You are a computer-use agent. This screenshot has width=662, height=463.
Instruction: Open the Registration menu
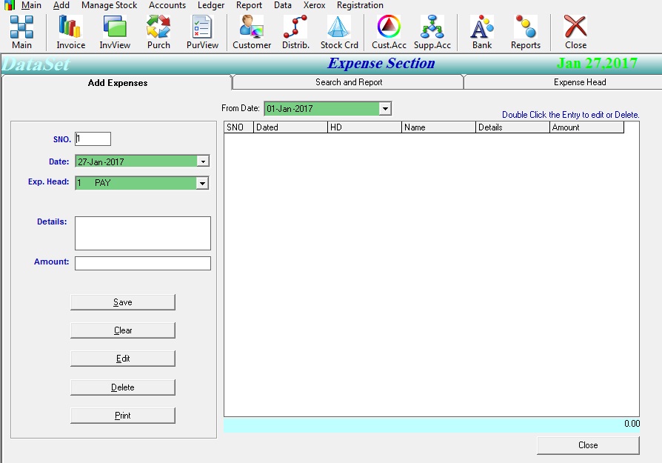[x=360, y=5]
